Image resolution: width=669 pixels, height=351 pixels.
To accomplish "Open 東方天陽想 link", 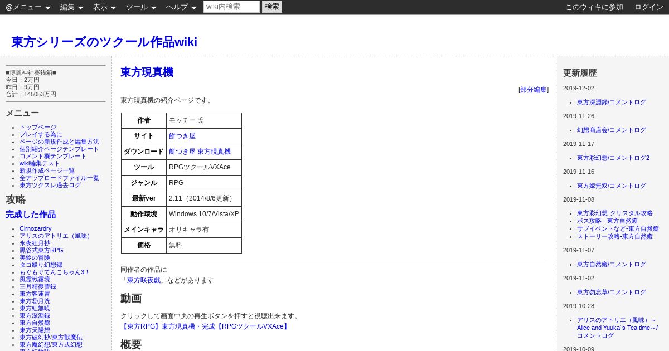I will click(35, 330).
